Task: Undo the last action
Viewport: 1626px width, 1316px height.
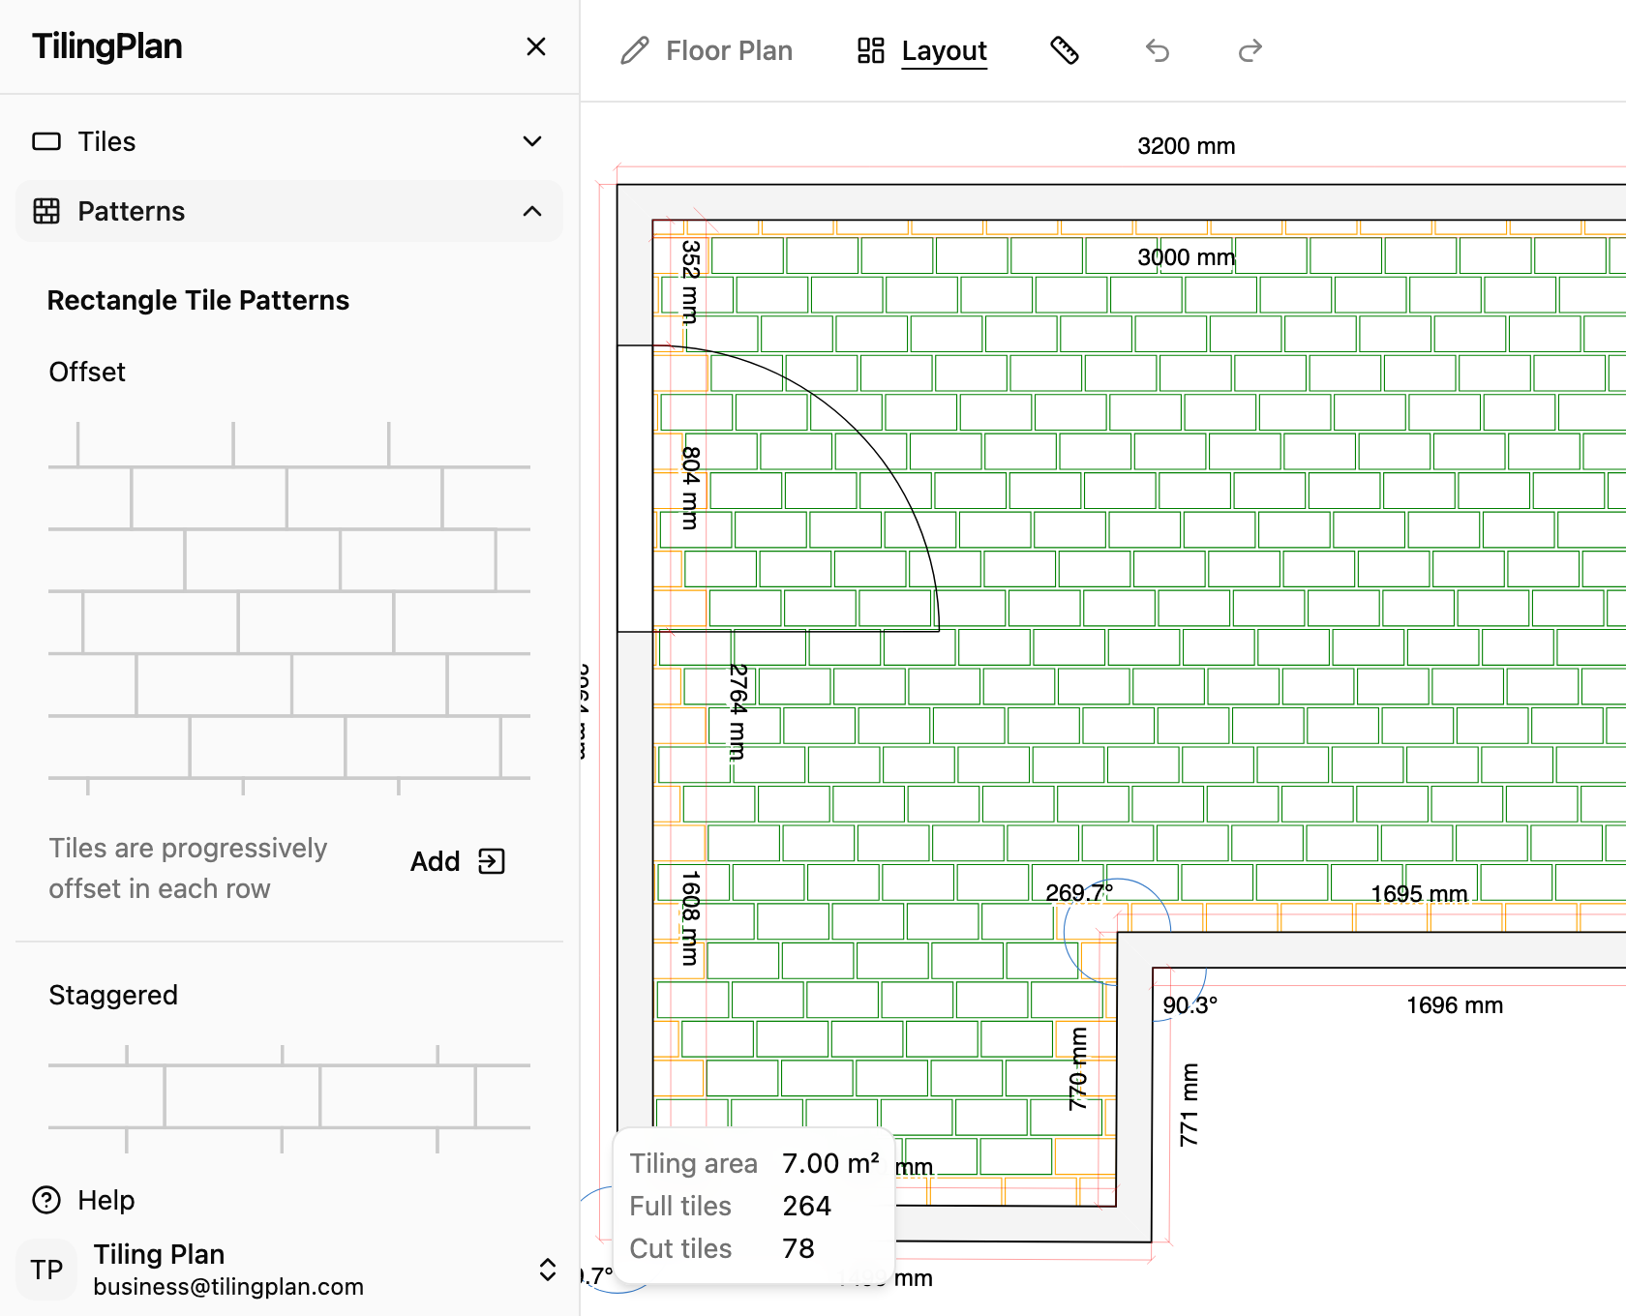Action: [x=1158, y=50]
